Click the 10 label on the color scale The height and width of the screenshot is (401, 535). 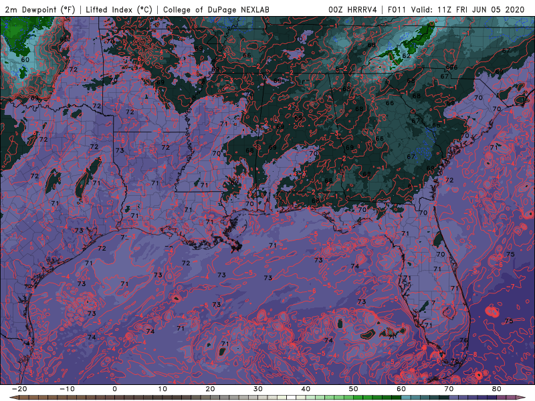163,389
